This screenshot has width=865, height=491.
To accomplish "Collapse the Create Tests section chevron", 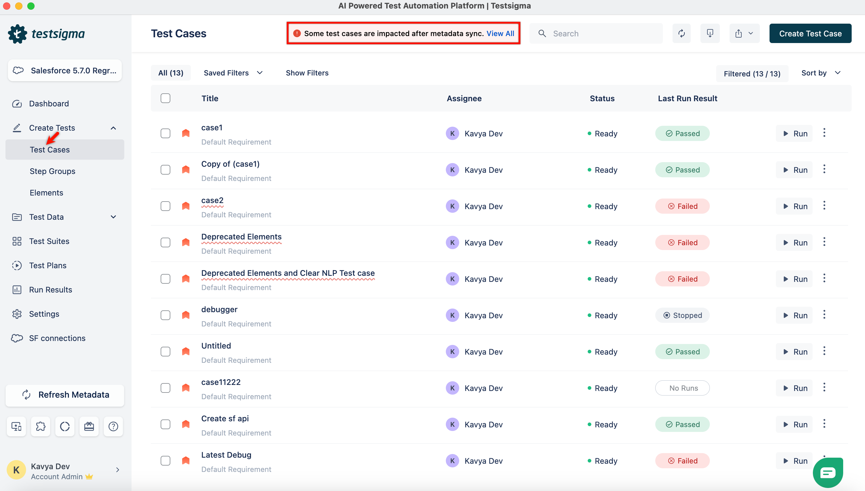I will [x=113, y=128].
